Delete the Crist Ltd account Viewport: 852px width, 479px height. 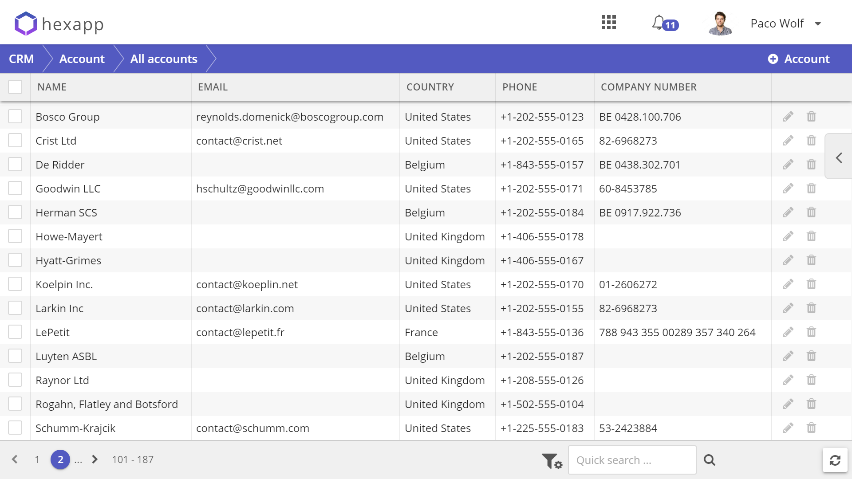(x=811, y=141)
